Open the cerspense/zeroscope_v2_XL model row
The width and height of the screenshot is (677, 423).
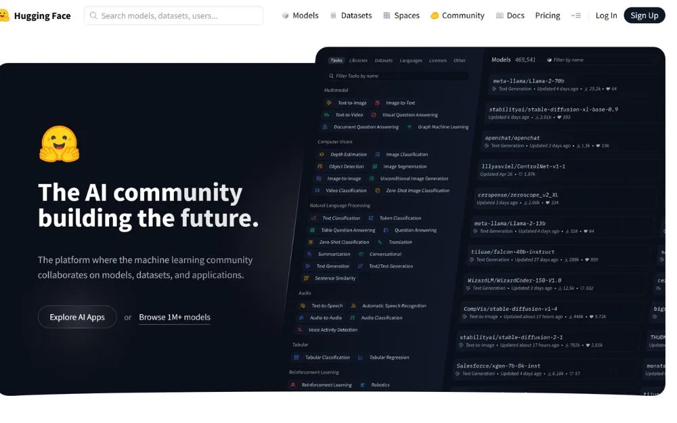point(564,198)
